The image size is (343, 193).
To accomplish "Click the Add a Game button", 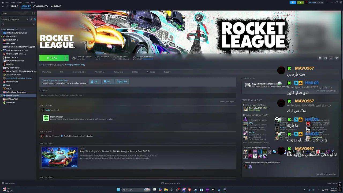I will 8,183.
